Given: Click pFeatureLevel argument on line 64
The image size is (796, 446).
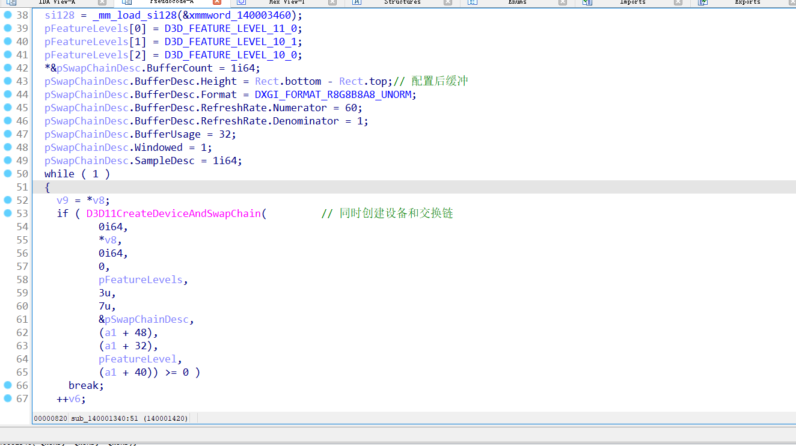Looking at the screenshot, I should (x=138, y=359).
